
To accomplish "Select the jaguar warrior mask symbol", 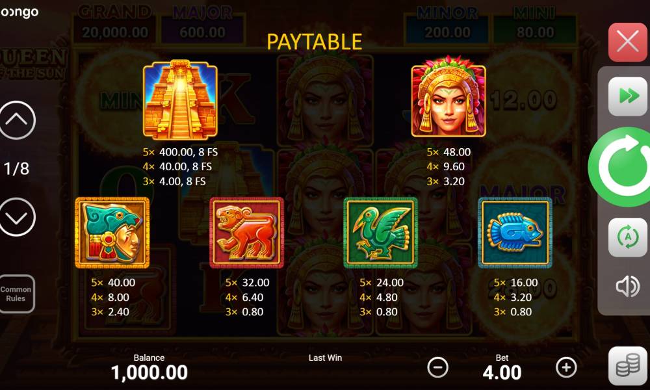I will 112,233.
